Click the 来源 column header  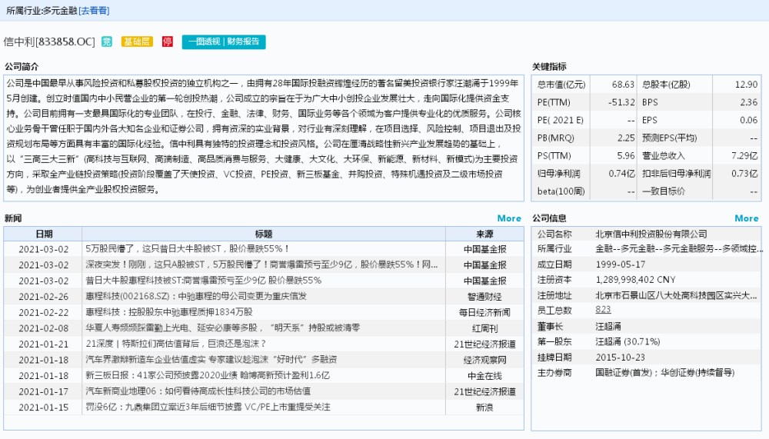pos(484,234)
